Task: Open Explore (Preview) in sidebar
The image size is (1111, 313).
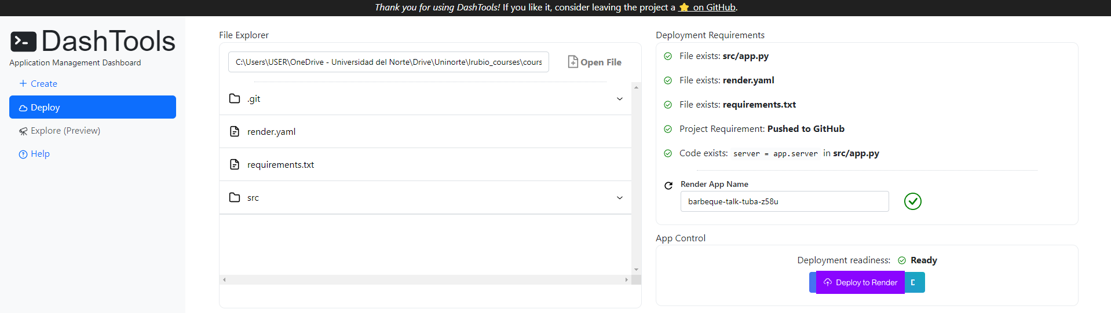Action: coord(59,131)
